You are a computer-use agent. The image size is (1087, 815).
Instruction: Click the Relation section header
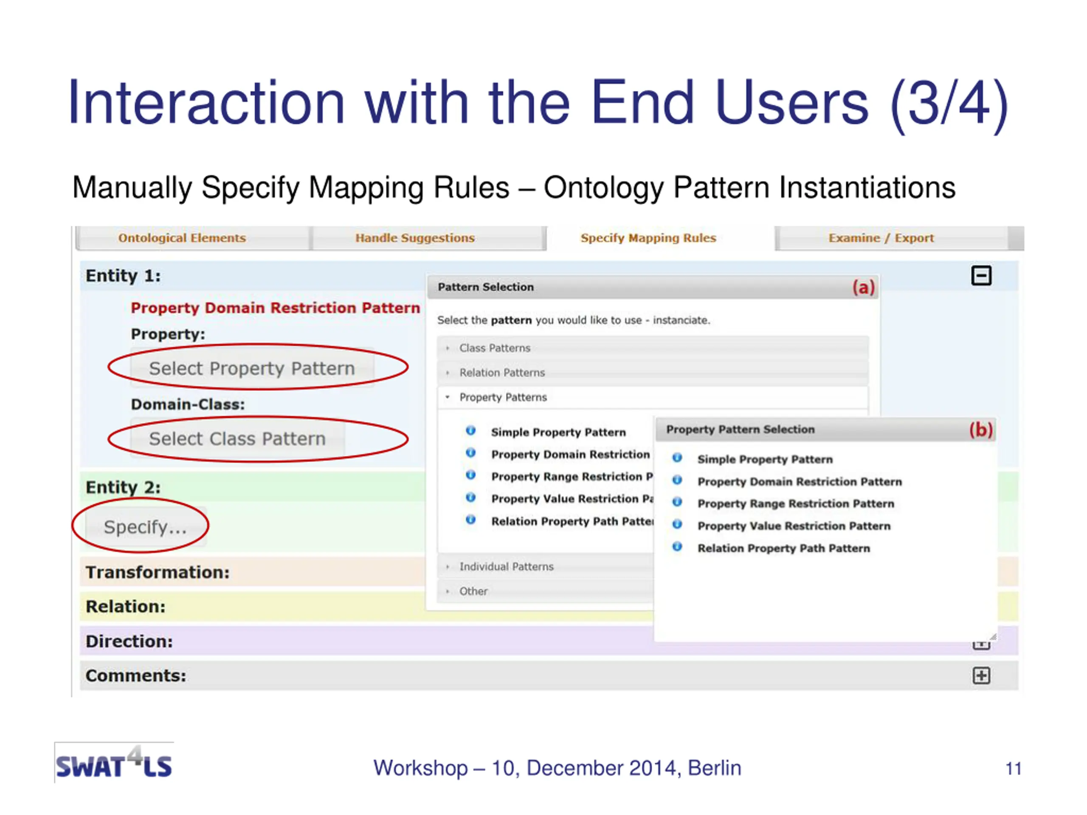[x=253, y=606]
